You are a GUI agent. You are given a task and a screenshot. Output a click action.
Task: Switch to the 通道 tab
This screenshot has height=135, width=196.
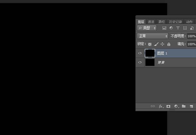point(151,22)
